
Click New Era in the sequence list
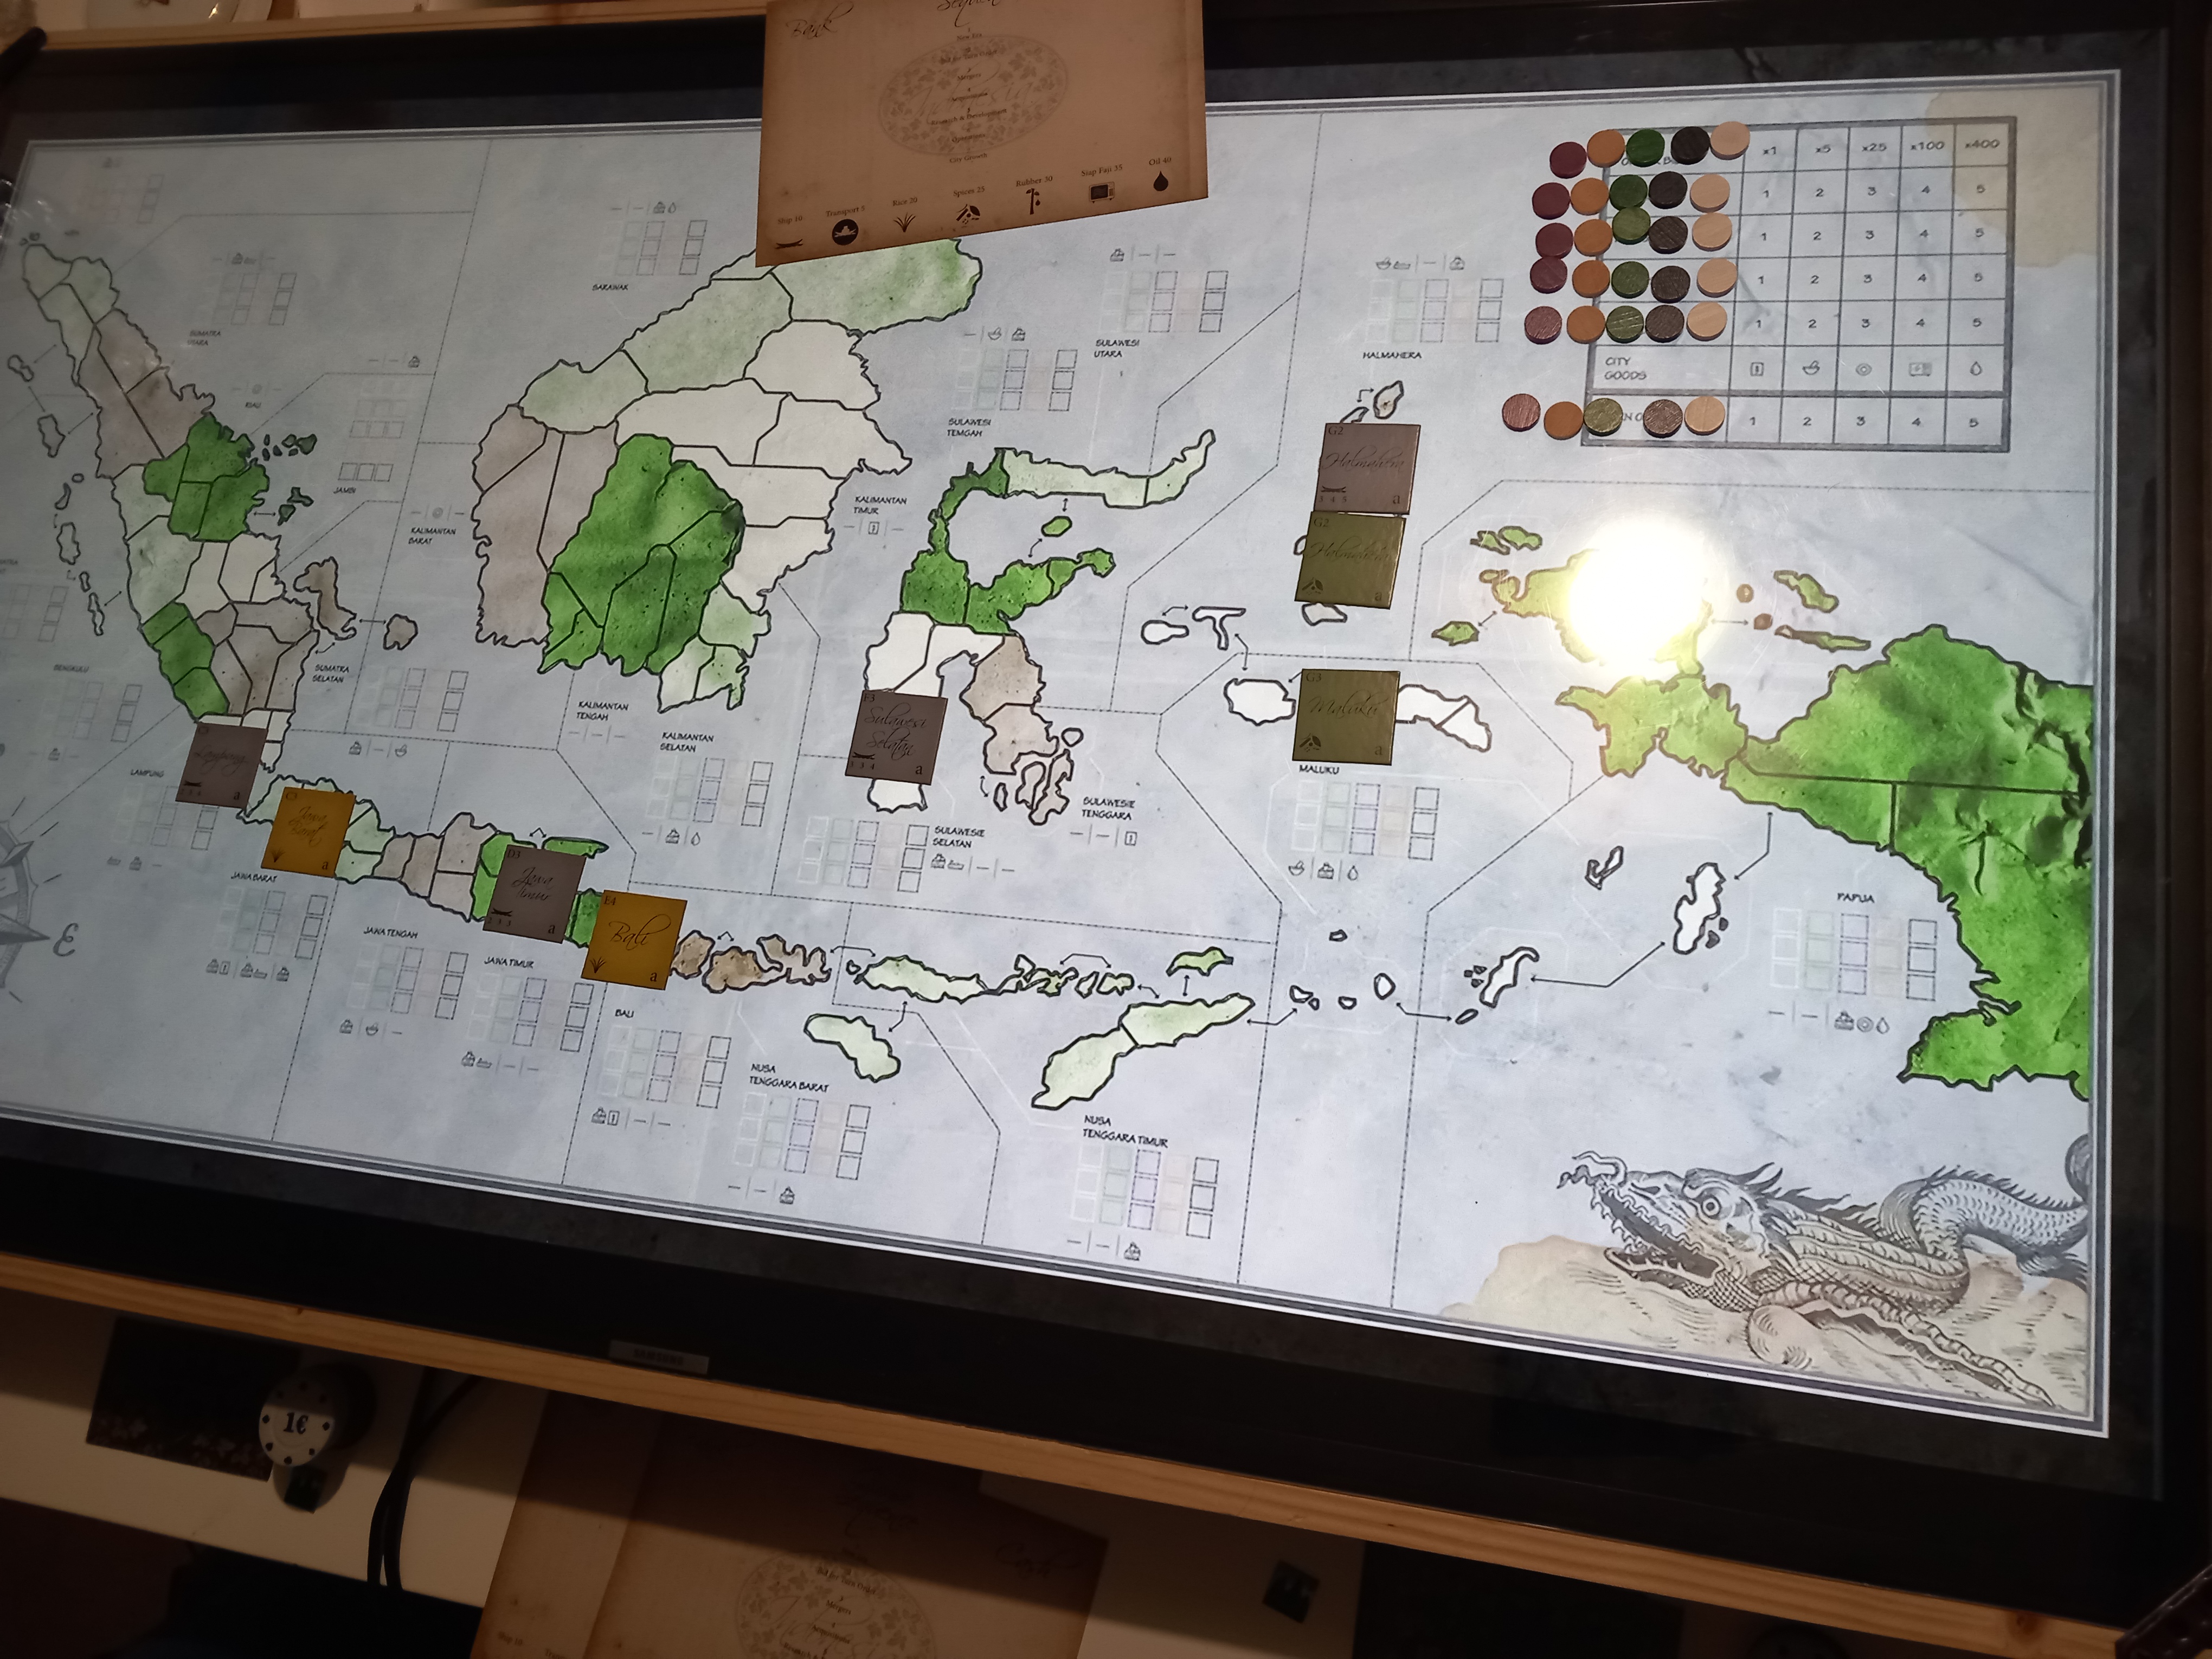pos(969,37)
